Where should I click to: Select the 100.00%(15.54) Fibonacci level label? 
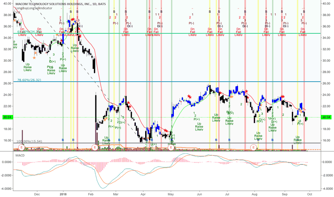tap(29, 141)
